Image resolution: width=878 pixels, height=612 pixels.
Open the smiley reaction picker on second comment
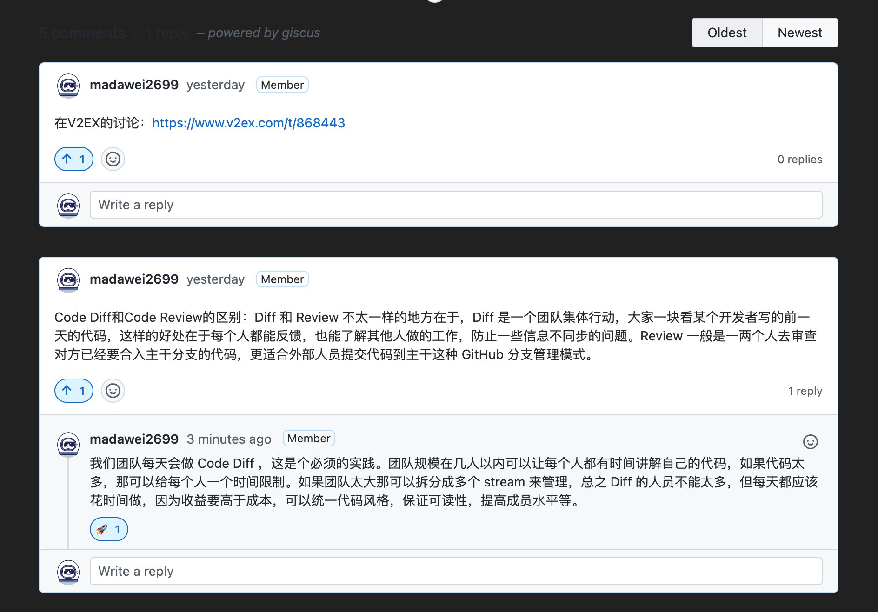113,391
